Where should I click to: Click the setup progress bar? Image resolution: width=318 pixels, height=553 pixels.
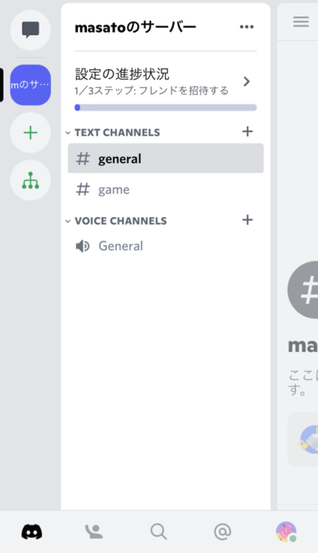tap(166, 108)
